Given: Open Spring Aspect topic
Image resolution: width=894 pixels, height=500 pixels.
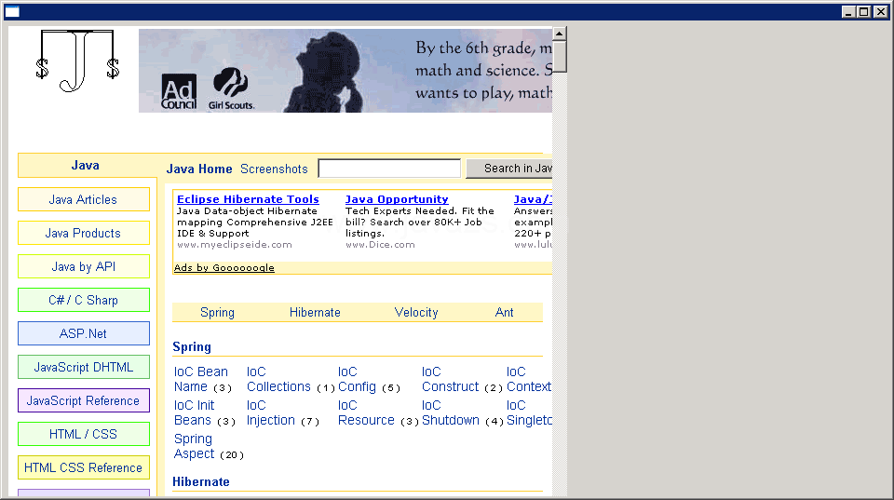Looking at the screenshot, I should pos(195,446).
